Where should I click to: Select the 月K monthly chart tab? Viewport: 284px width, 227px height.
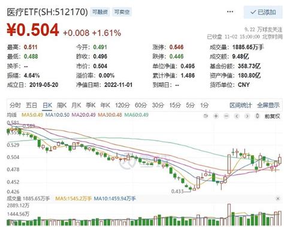(76, 105)
